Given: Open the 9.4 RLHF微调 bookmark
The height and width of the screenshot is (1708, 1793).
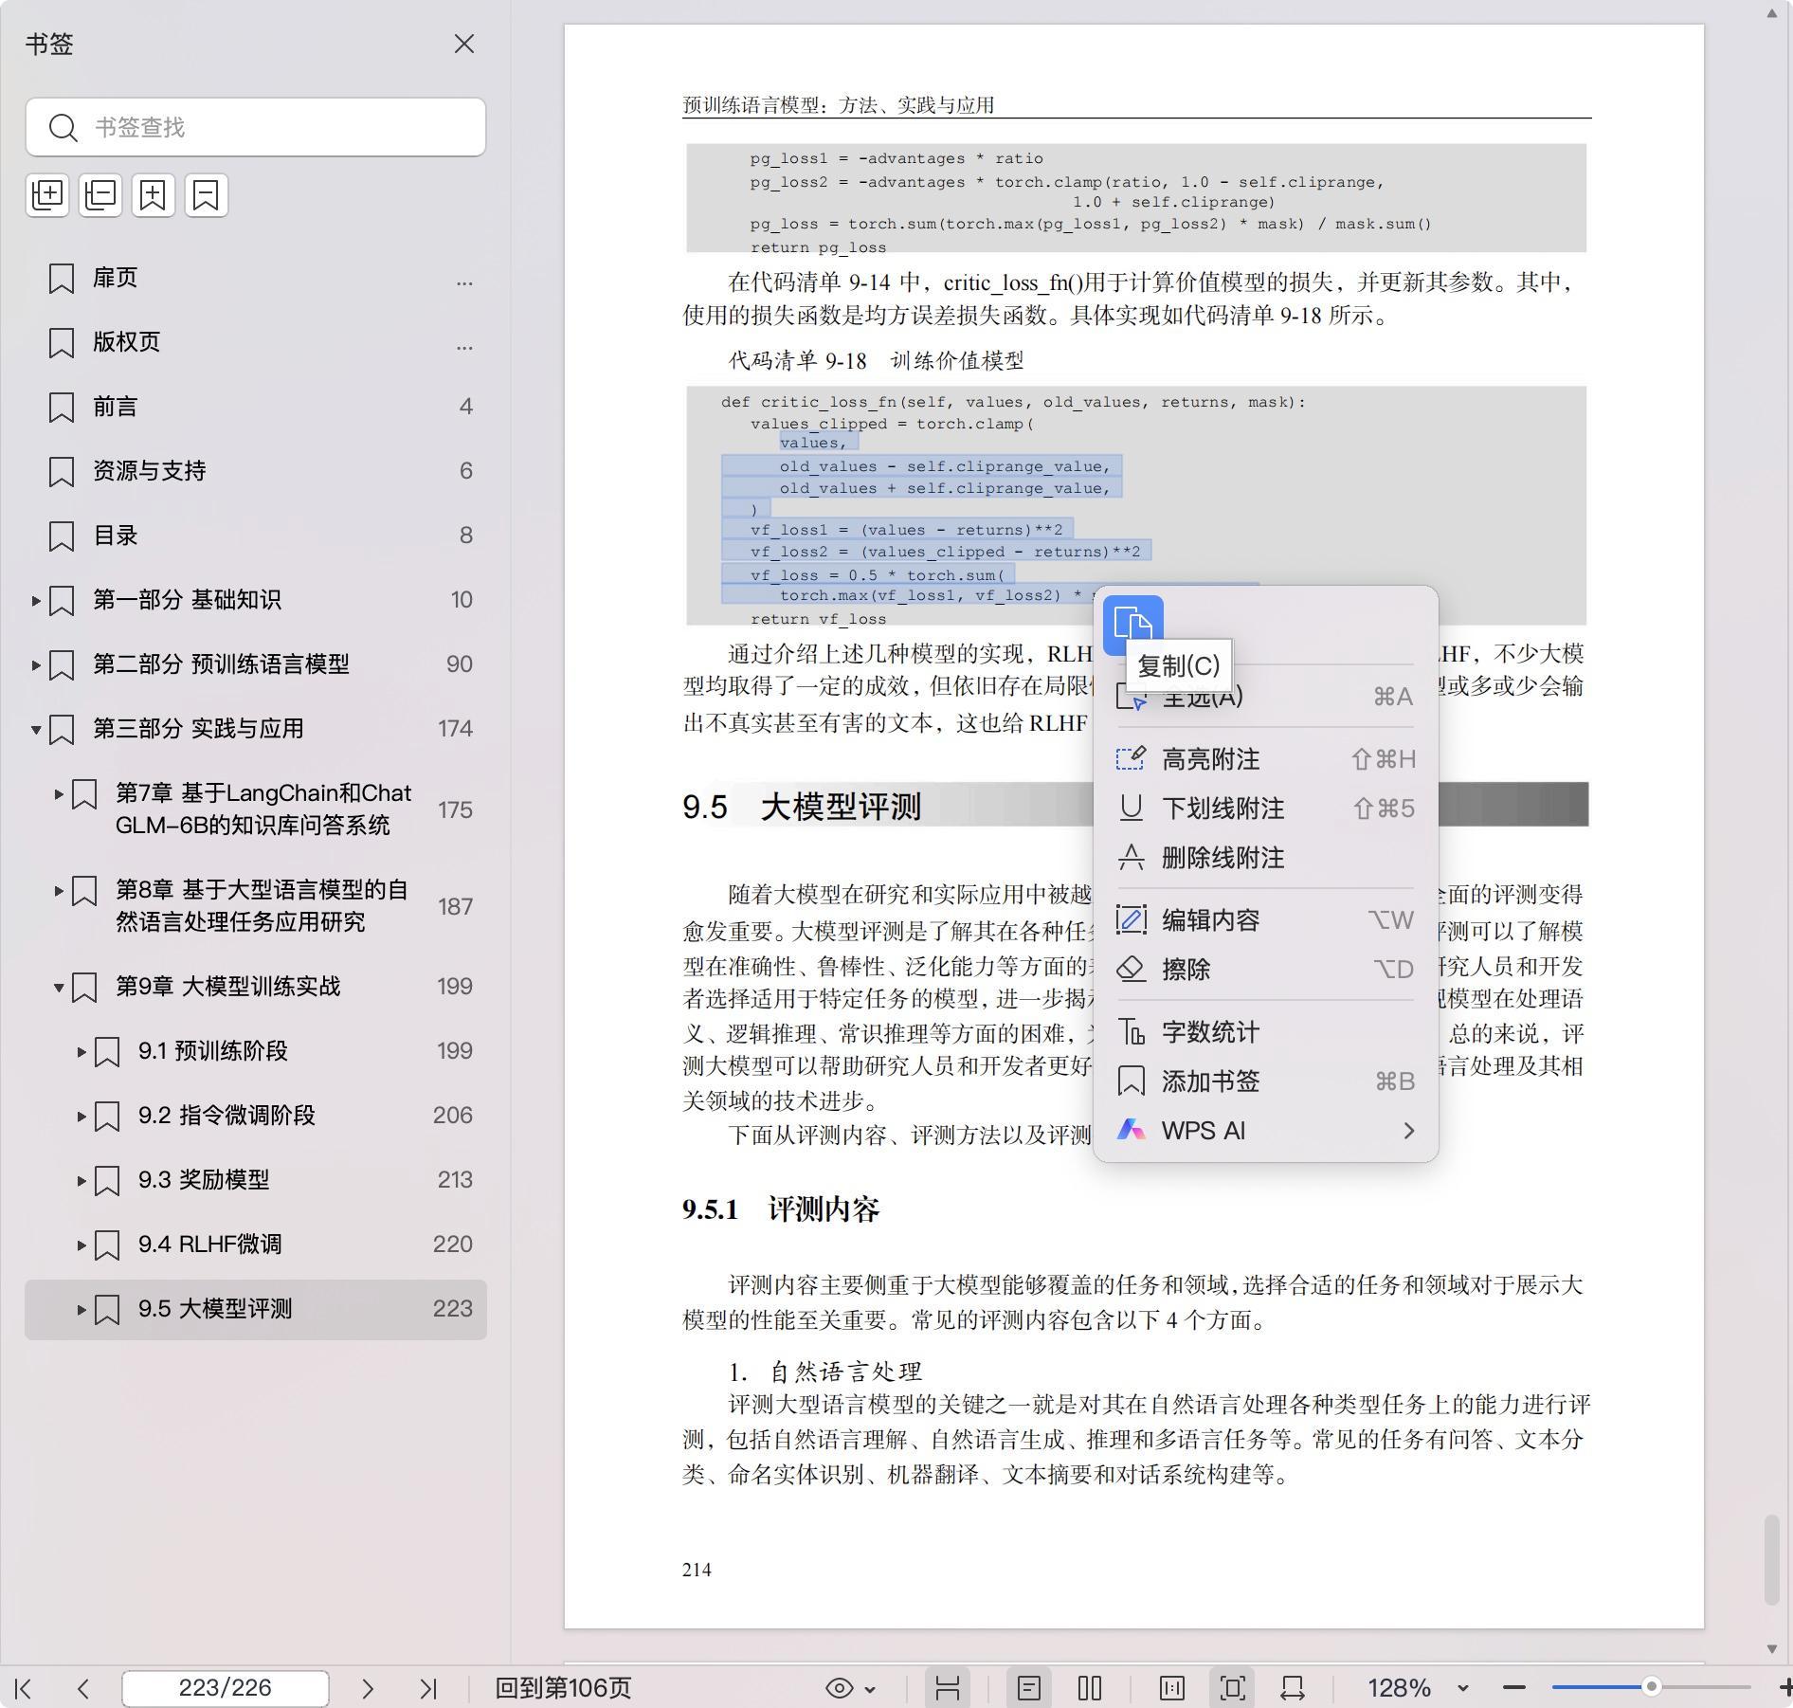Looking at the screenshot, I should (209, 1245).
